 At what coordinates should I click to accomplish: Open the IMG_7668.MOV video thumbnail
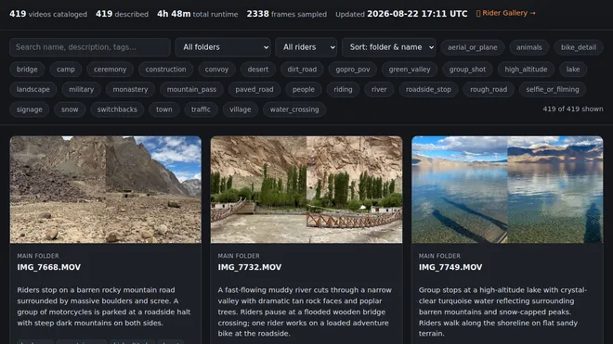tap(106, 189)
